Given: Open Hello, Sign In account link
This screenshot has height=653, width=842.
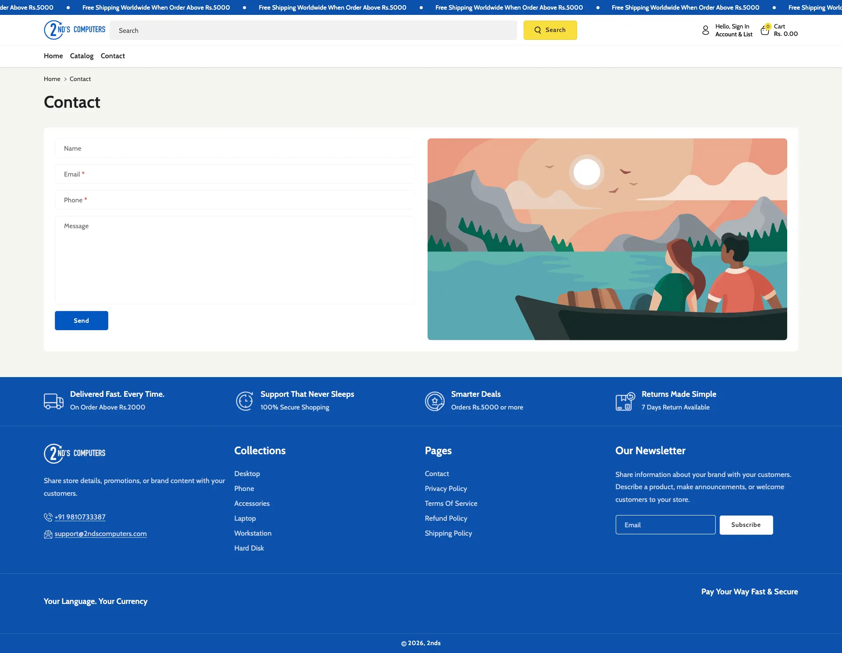Looking at the screenshot, I should coord(734,30).
